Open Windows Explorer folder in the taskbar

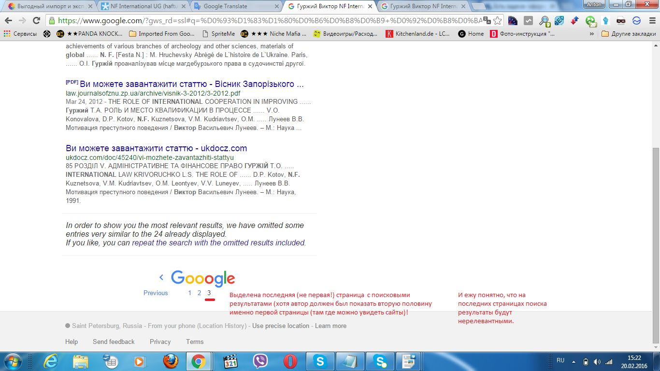point(80,361)
